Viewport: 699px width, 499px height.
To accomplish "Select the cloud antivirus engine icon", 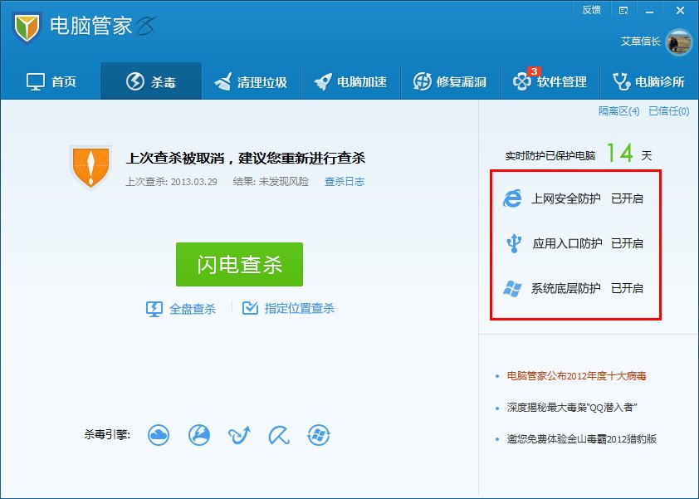I will click(159, 434).
